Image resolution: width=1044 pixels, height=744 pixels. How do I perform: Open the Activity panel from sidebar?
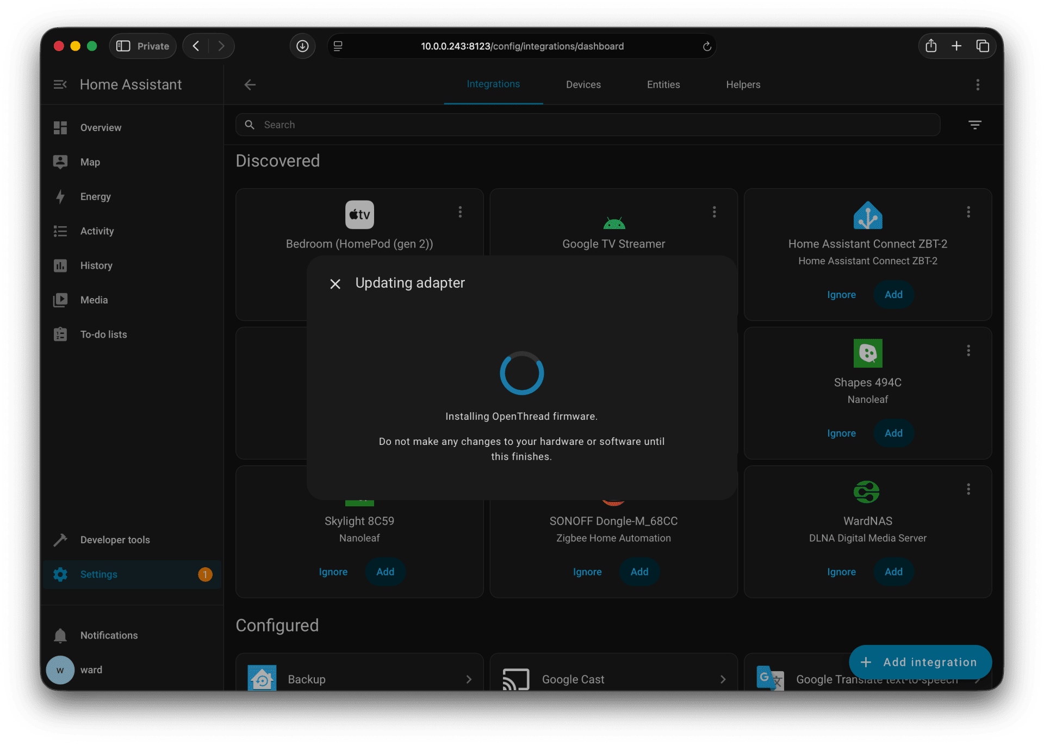click(61, 231)
